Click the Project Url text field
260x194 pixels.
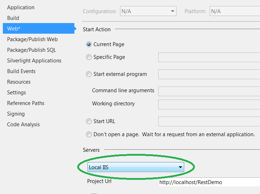tap(209, 182)
